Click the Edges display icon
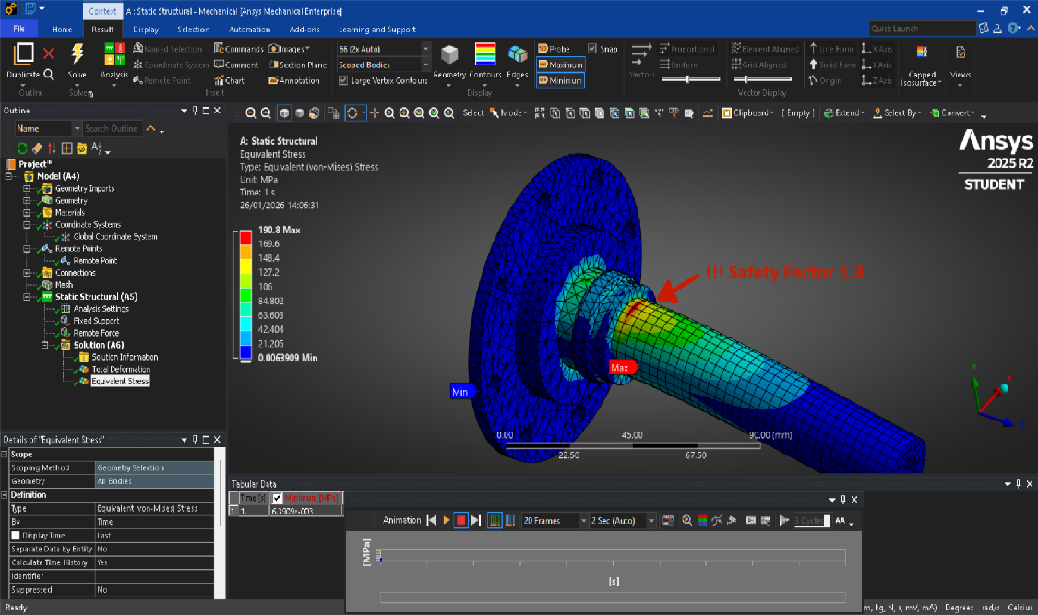Viewport: 1038px width, 615px height. tap(518, 55)
